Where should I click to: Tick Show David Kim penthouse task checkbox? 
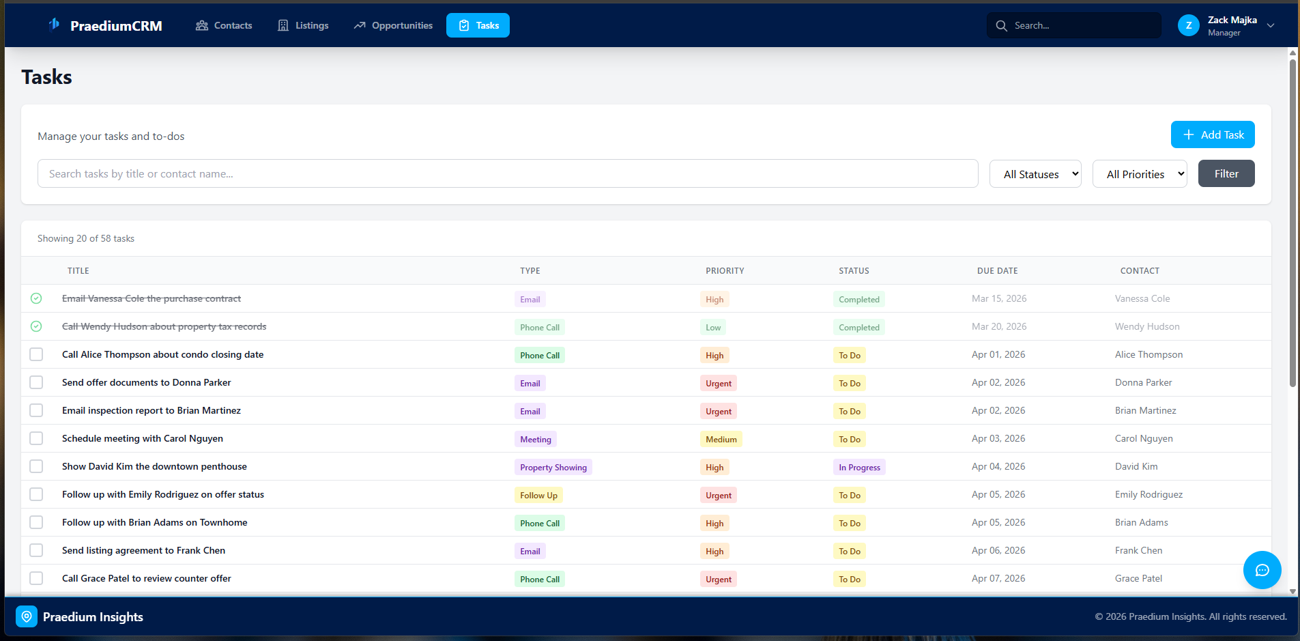click(x=36, y=466)
